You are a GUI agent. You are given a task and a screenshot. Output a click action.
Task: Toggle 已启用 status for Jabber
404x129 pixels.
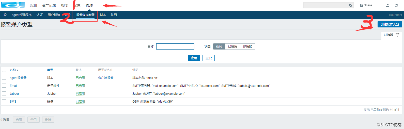click(x=80, y=94)
